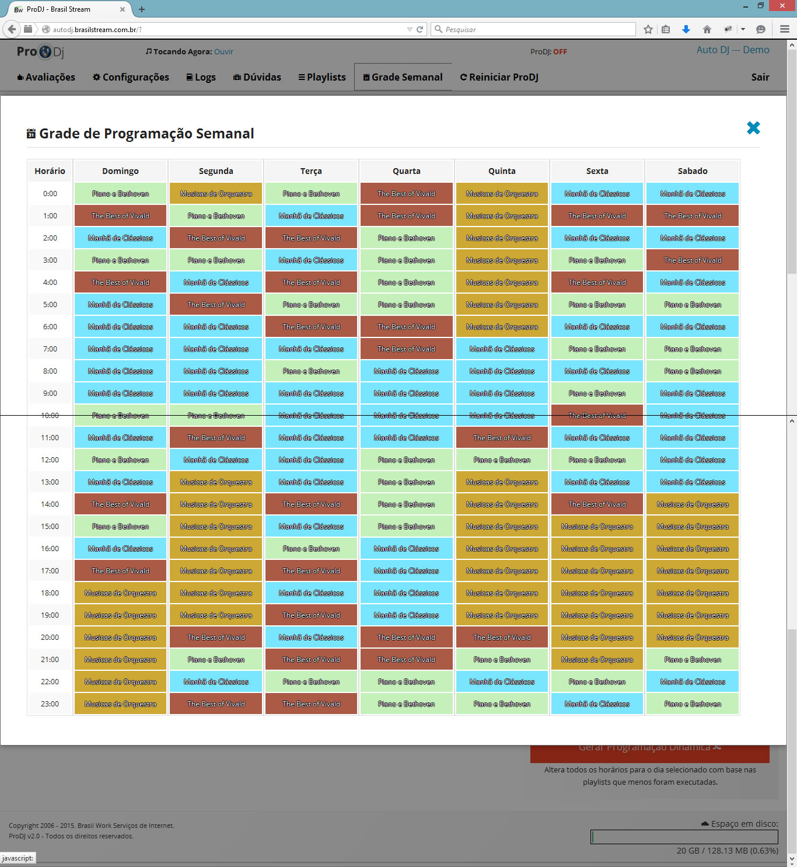Screen dimensions: 797x867
Task: Open Configurações menu
Action: (131, 77)
